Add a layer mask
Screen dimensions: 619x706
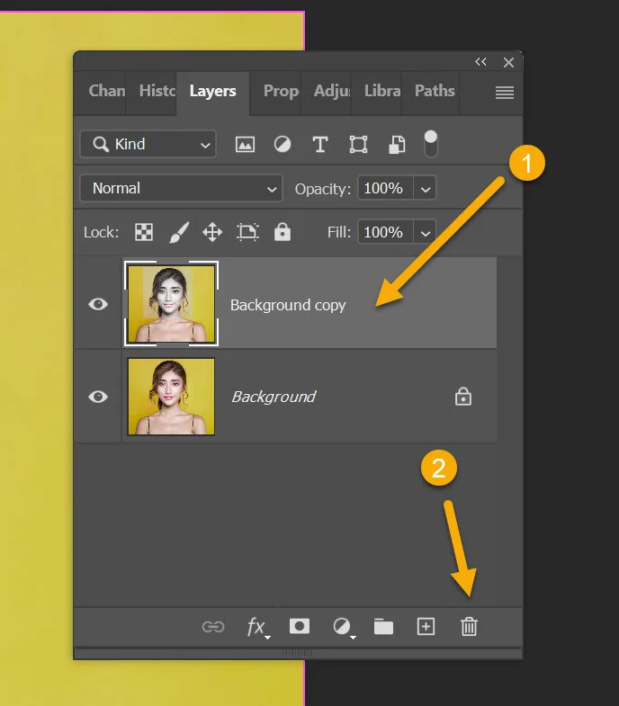coord(299,626)
